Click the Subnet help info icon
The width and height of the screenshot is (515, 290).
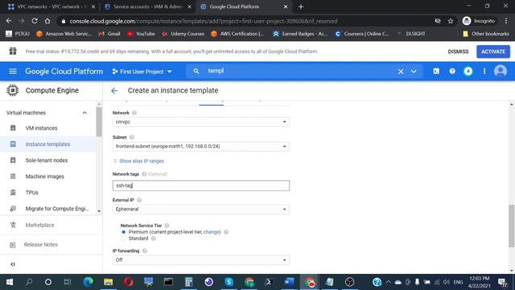[132, 137]
